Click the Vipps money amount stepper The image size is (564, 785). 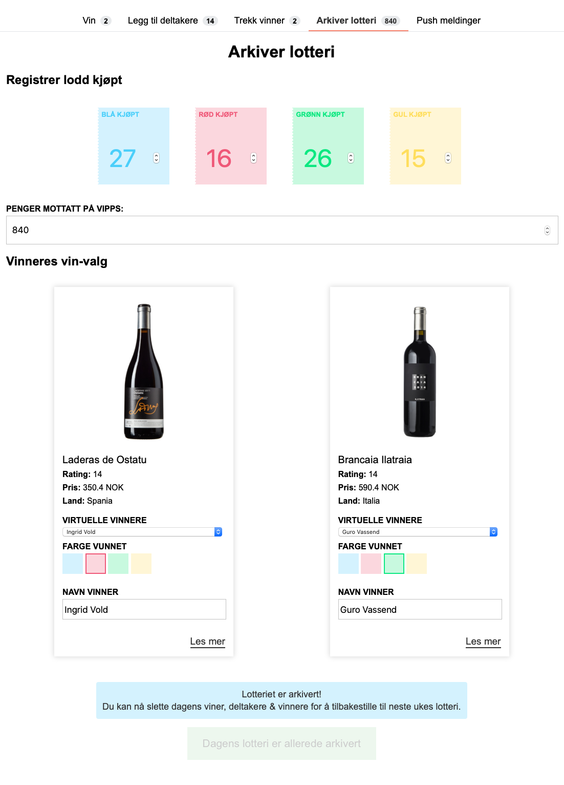tap(547, 230)
